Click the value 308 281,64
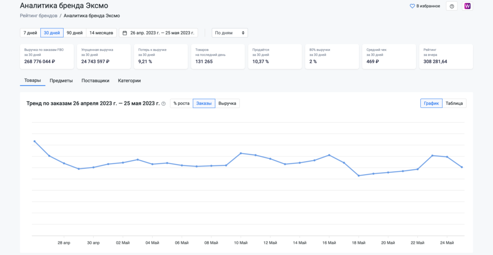The width and height of the screenshot is (493, 255). [x=435, y=62]
